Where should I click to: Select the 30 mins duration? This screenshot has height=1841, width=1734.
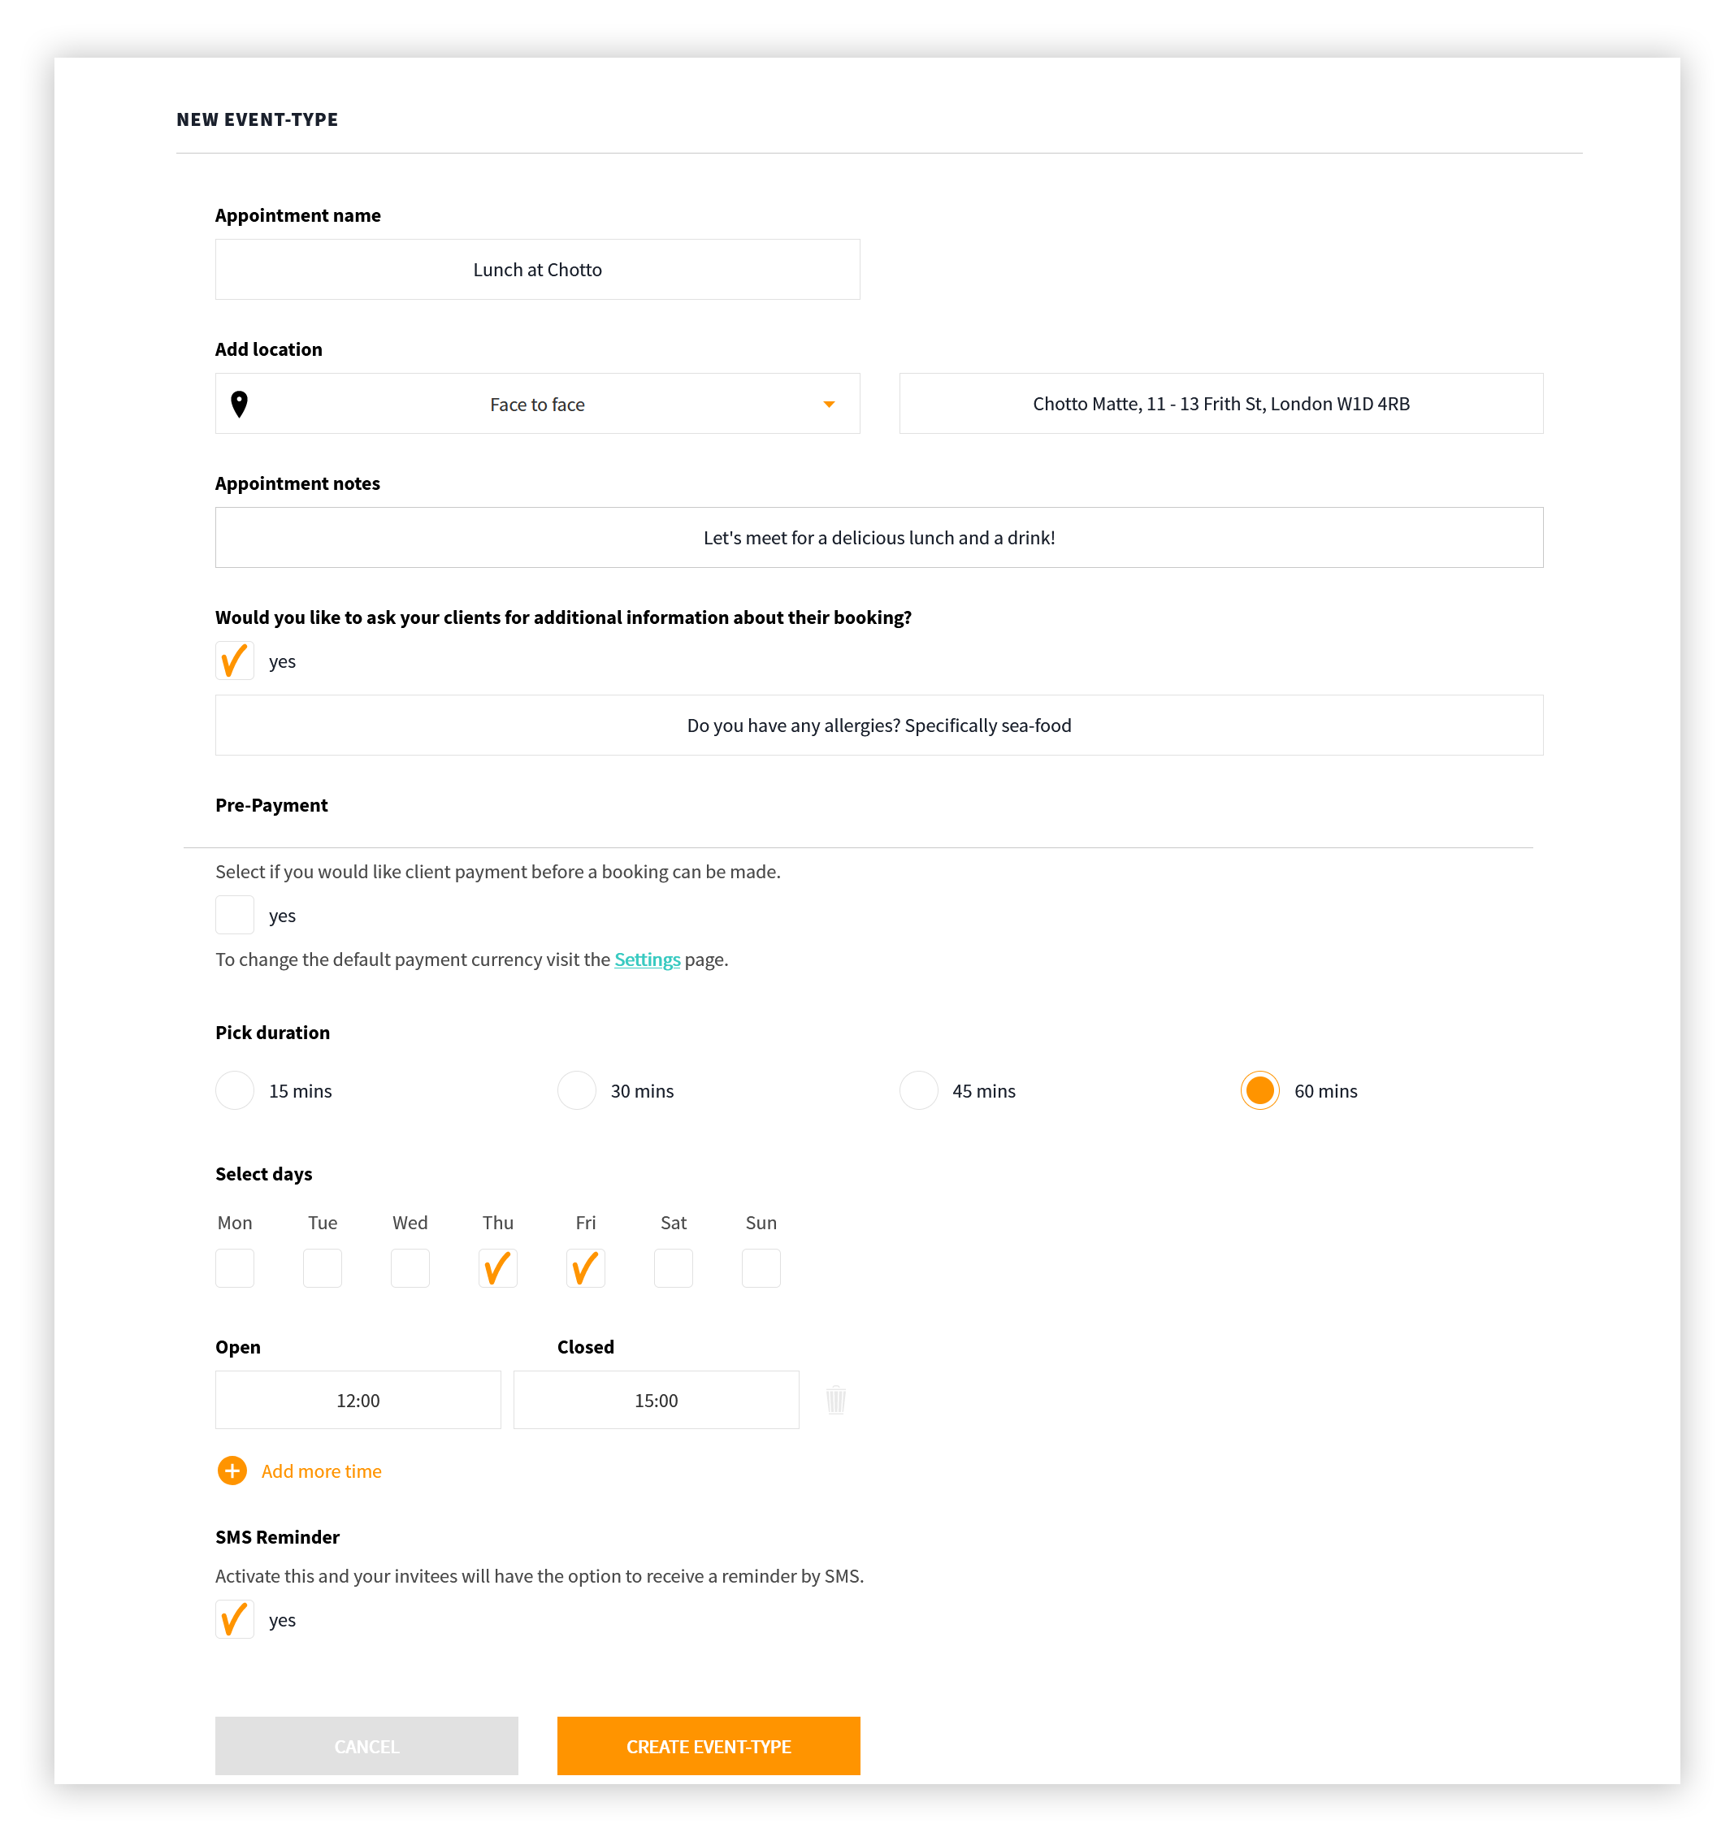click(576, 1090)
